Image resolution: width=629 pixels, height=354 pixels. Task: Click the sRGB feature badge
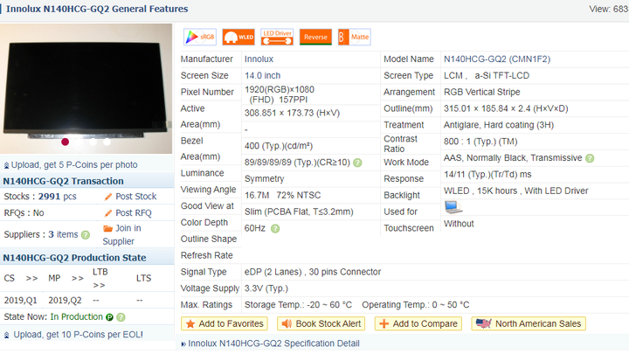[x=200, y=37]
